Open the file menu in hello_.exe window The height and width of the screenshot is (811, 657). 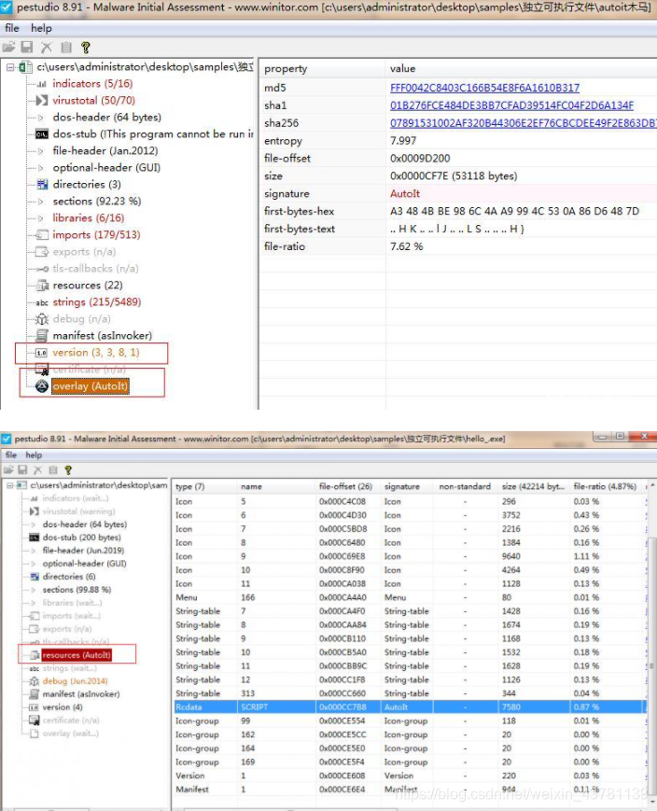point(11,455)
